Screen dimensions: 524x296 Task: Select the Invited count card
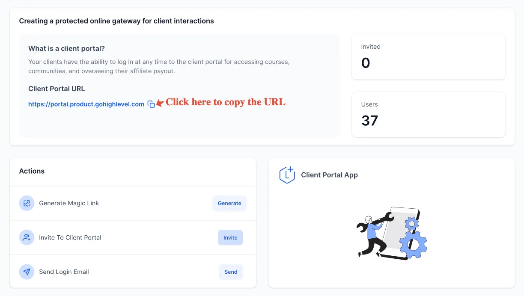[x=429, y=57]
